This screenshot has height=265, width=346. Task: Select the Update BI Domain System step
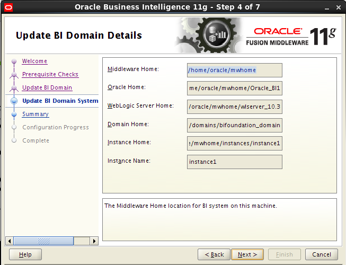[60, 101]
